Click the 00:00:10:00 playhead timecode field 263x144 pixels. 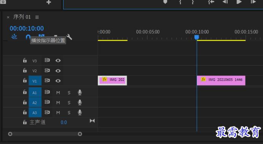[x=27, y=28]
